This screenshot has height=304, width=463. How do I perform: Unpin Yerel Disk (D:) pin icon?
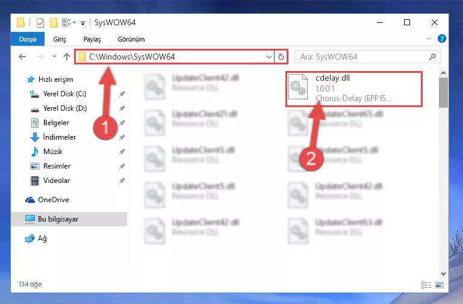pos(122,108)
